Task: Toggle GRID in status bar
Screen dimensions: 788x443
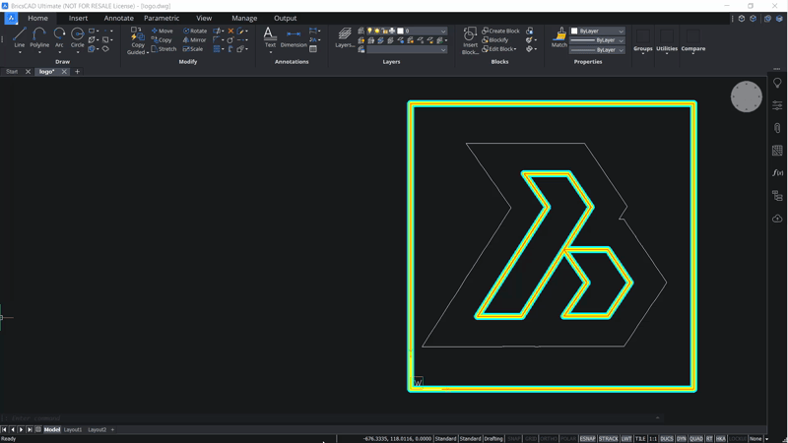Action: 531,438
